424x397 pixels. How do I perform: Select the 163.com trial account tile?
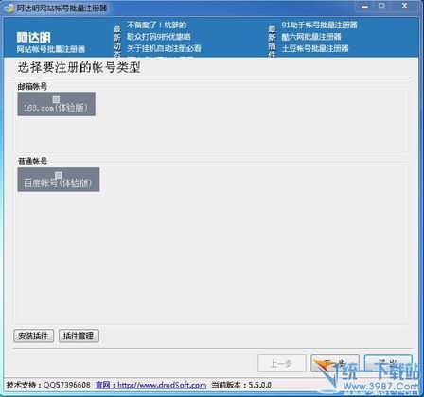coord(57,104)
